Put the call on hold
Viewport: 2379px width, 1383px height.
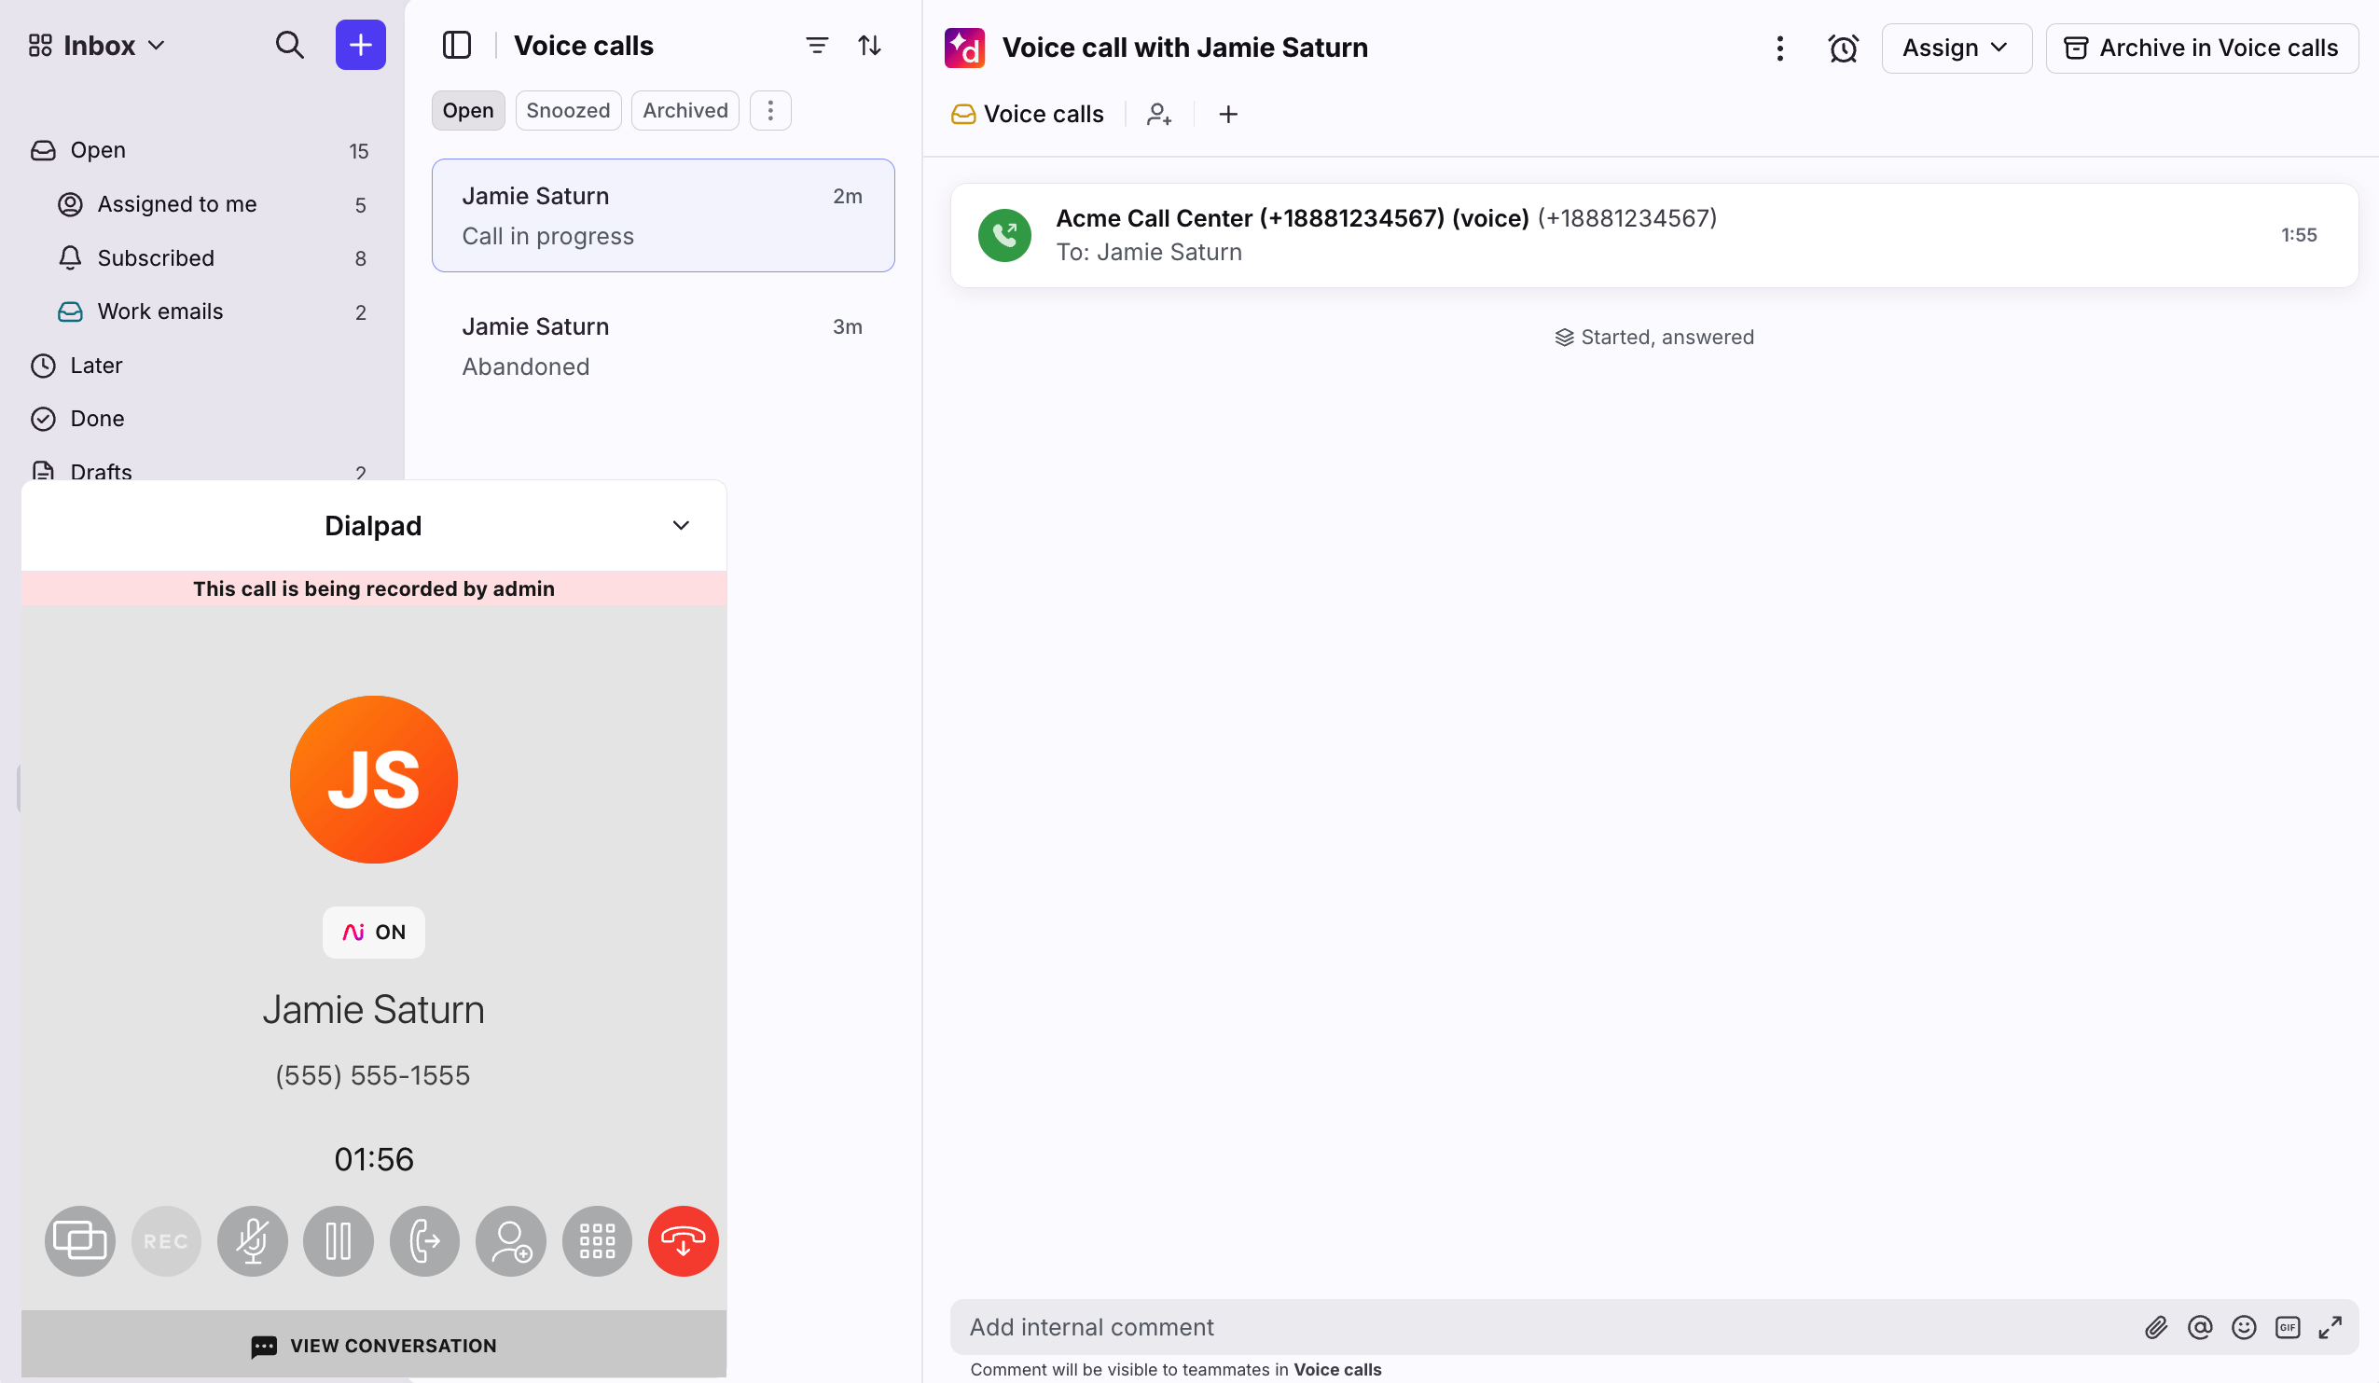click(x=338, y=1240)
